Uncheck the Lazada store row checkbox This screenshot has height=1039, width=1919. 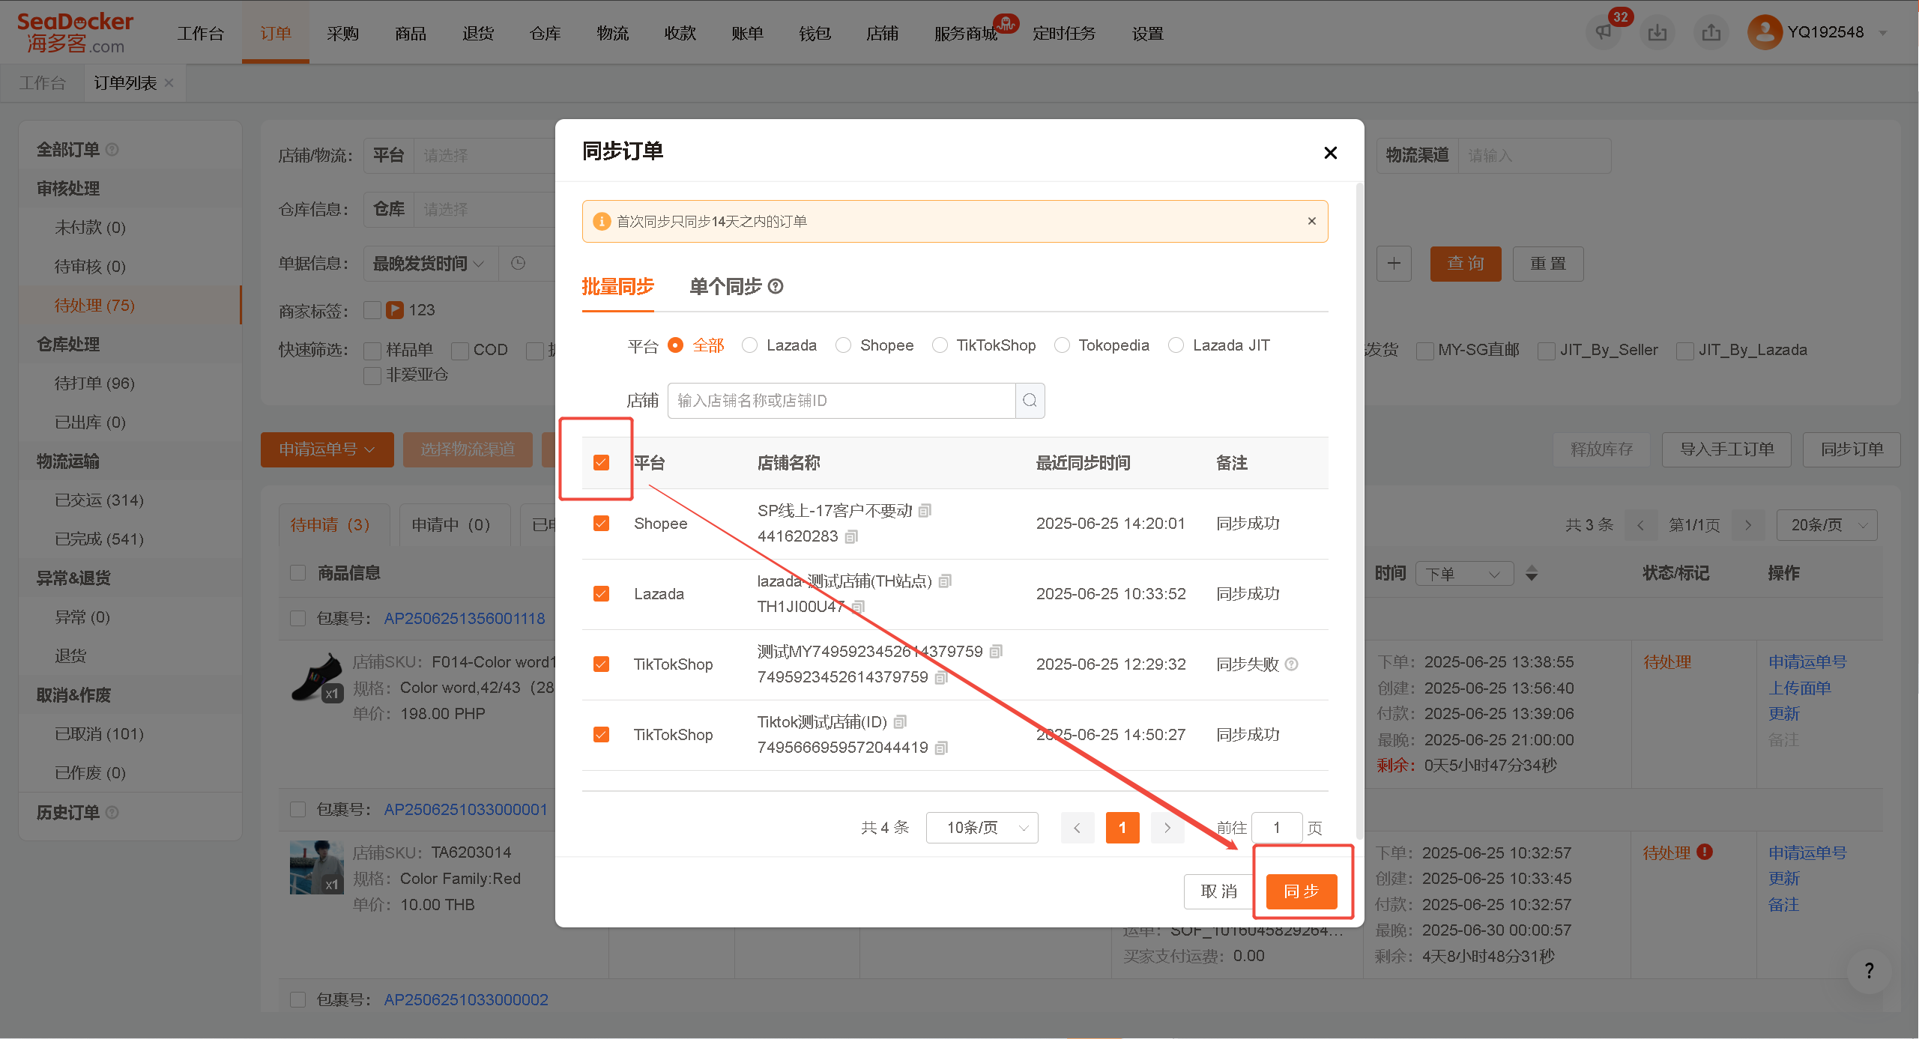pos(601,593)
